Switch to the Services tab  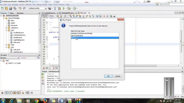pos(20,13)
